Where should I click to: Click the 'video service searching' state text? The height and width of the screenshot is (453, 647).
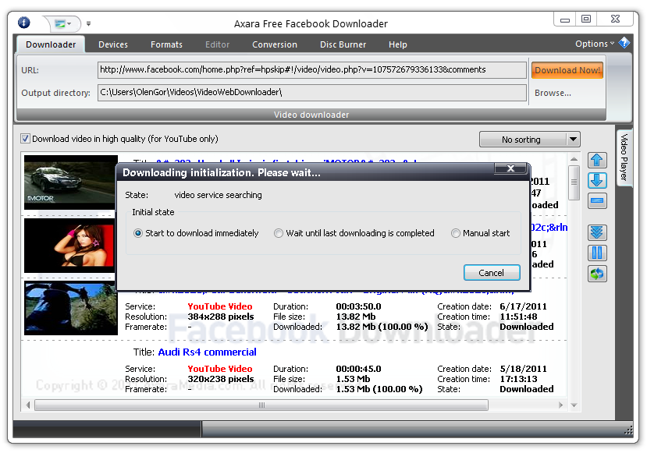pos(219,195)
